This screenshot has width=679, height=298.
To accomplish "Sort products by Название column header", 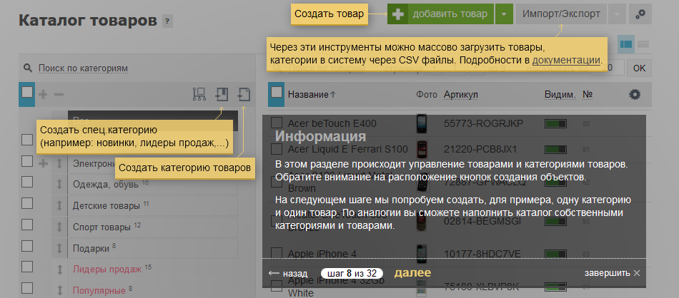I will (308, 95).
